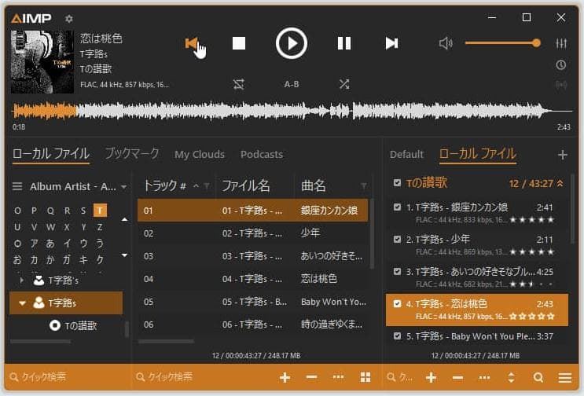The height and width of the screenshot is (396, 584).
Task: Select kana ア in alphabet index
Action: [x=34, y=243]
